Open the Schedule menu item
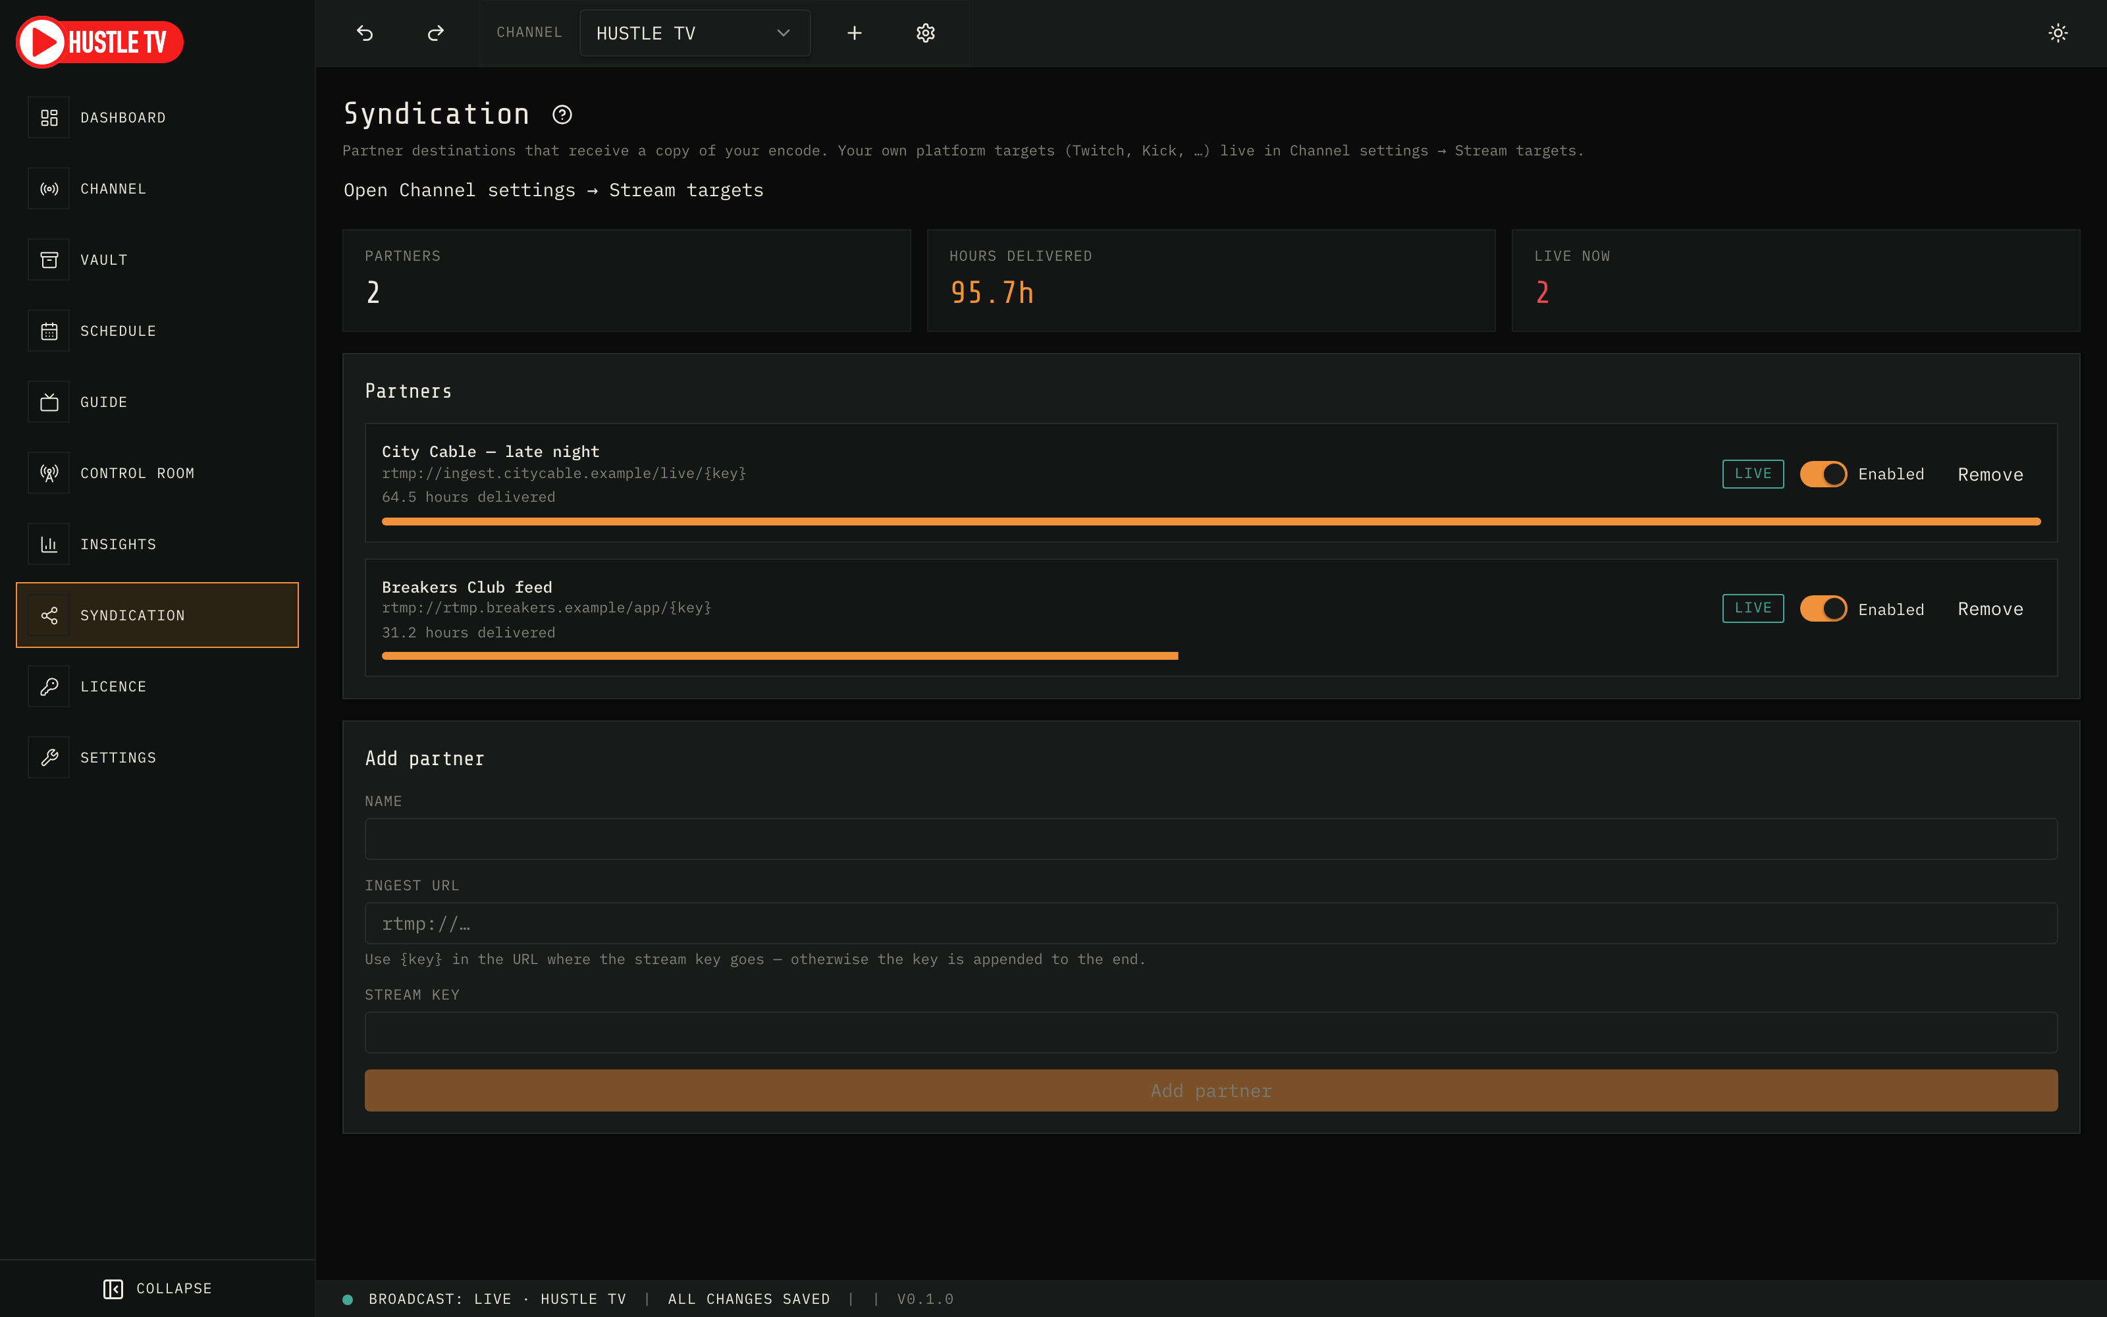Screen dimensions: 2107x1317 pyautogui.click(x=157, y=331)
